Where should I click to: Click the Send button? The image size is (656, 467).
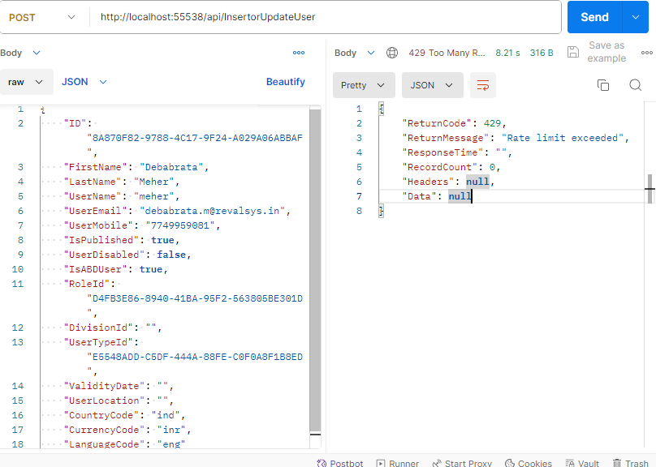(x=594, y=17)
